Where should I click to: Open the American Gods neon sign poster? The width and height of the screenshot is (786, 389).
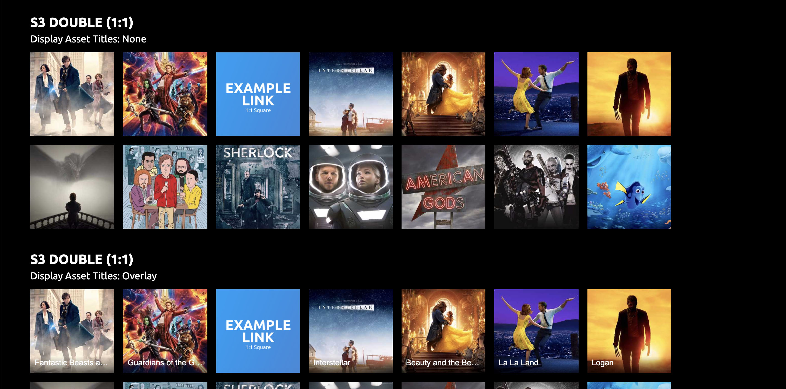[x=443, y=187]
